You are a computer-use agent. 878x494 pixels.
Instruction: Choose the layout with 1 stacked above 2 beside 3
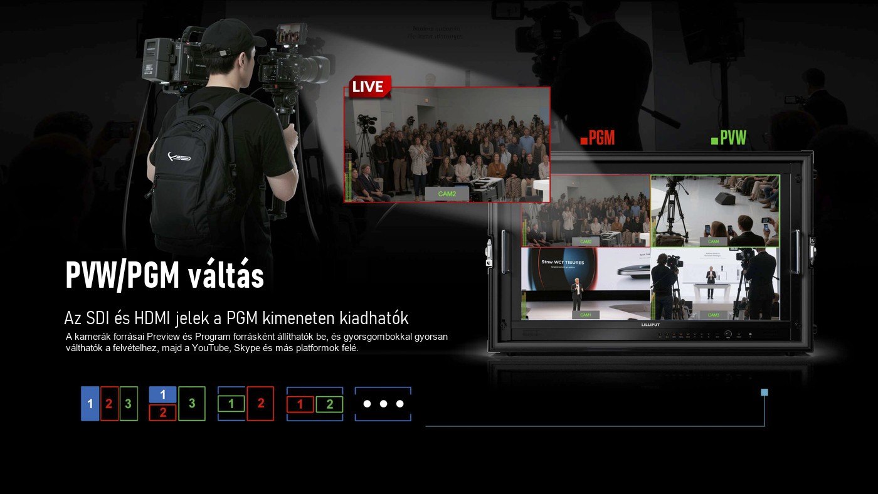(177, 404)
